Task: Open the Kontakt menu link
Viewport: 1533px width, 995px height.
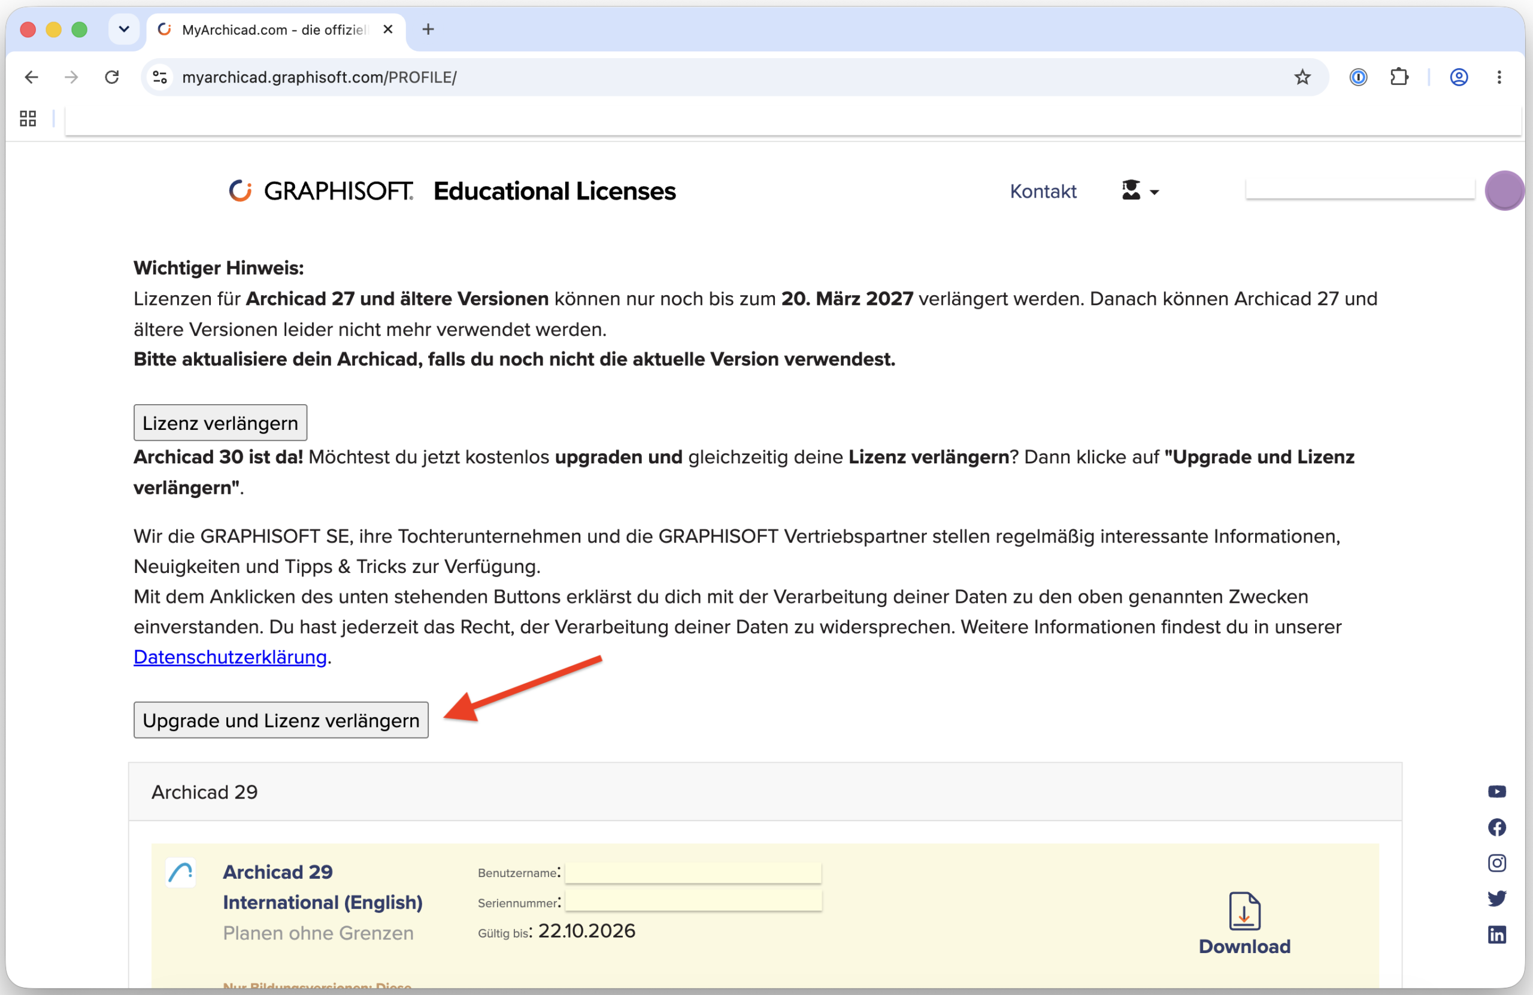Action: click(x=1043, y=191)
